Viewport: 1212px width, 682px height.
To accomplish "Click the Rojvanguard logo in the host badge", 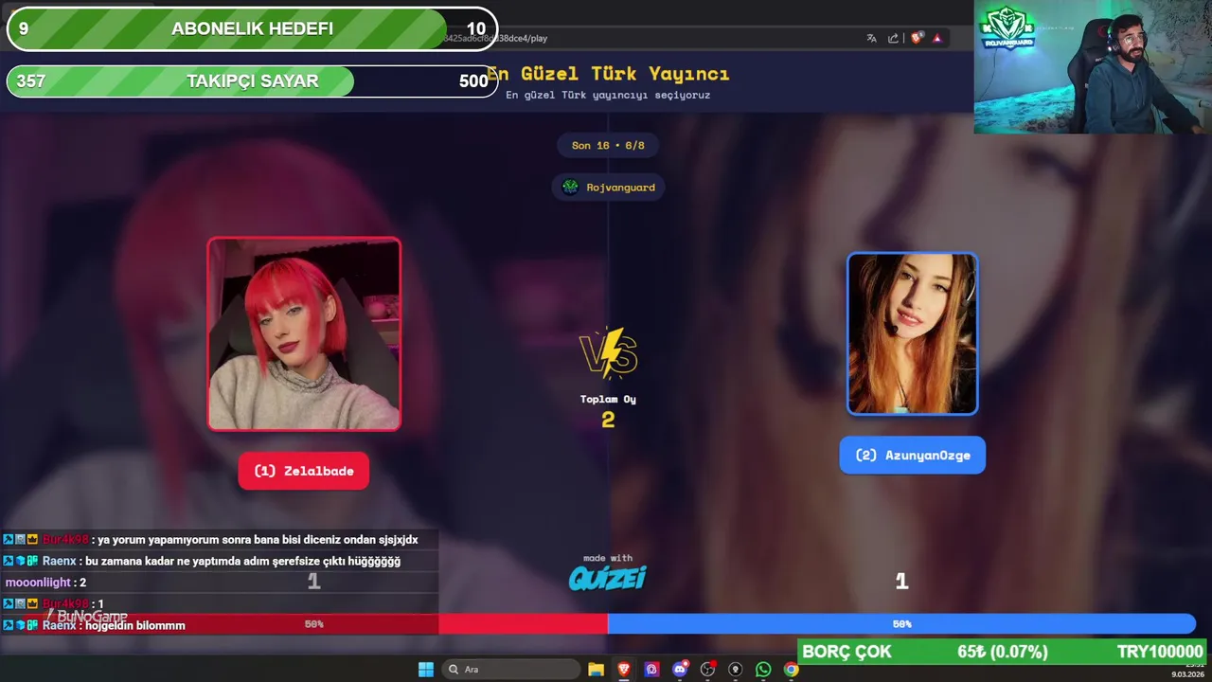I will (x=570, y=187).
